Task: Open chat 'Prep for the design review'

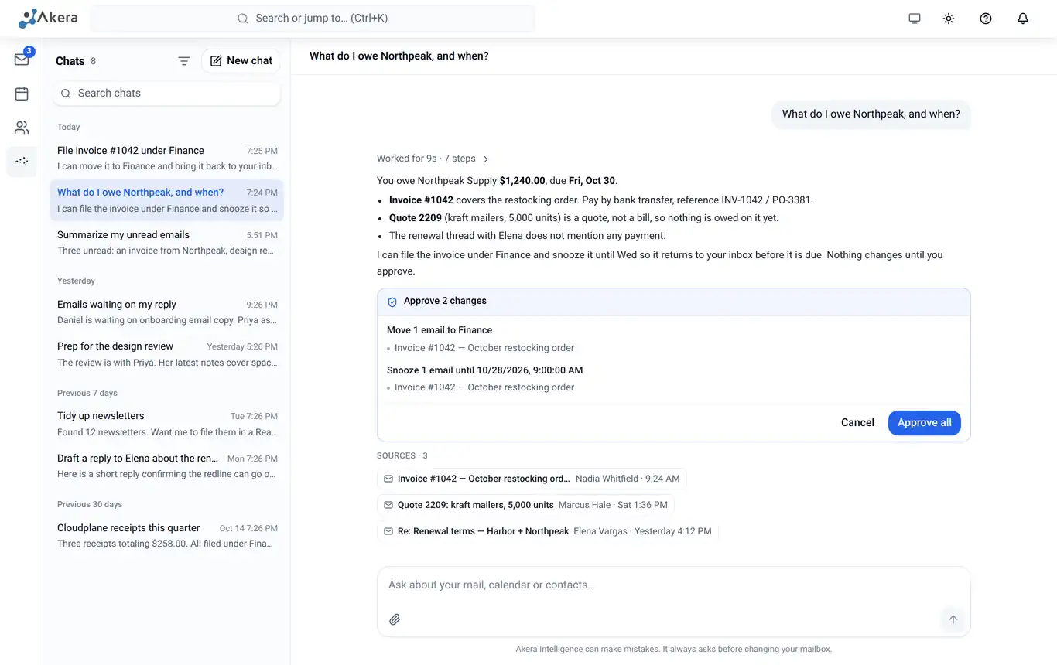Action: click(167, 354)
